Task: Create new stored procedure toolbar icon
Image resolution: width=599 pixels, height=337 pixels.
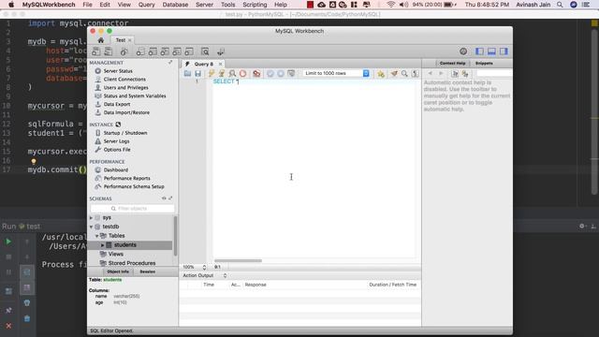Action: click(177, 51)
